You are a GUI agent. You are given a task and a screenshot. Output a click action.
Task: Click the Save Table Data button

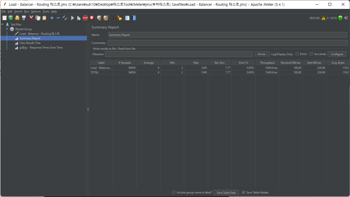click(226, 193)
